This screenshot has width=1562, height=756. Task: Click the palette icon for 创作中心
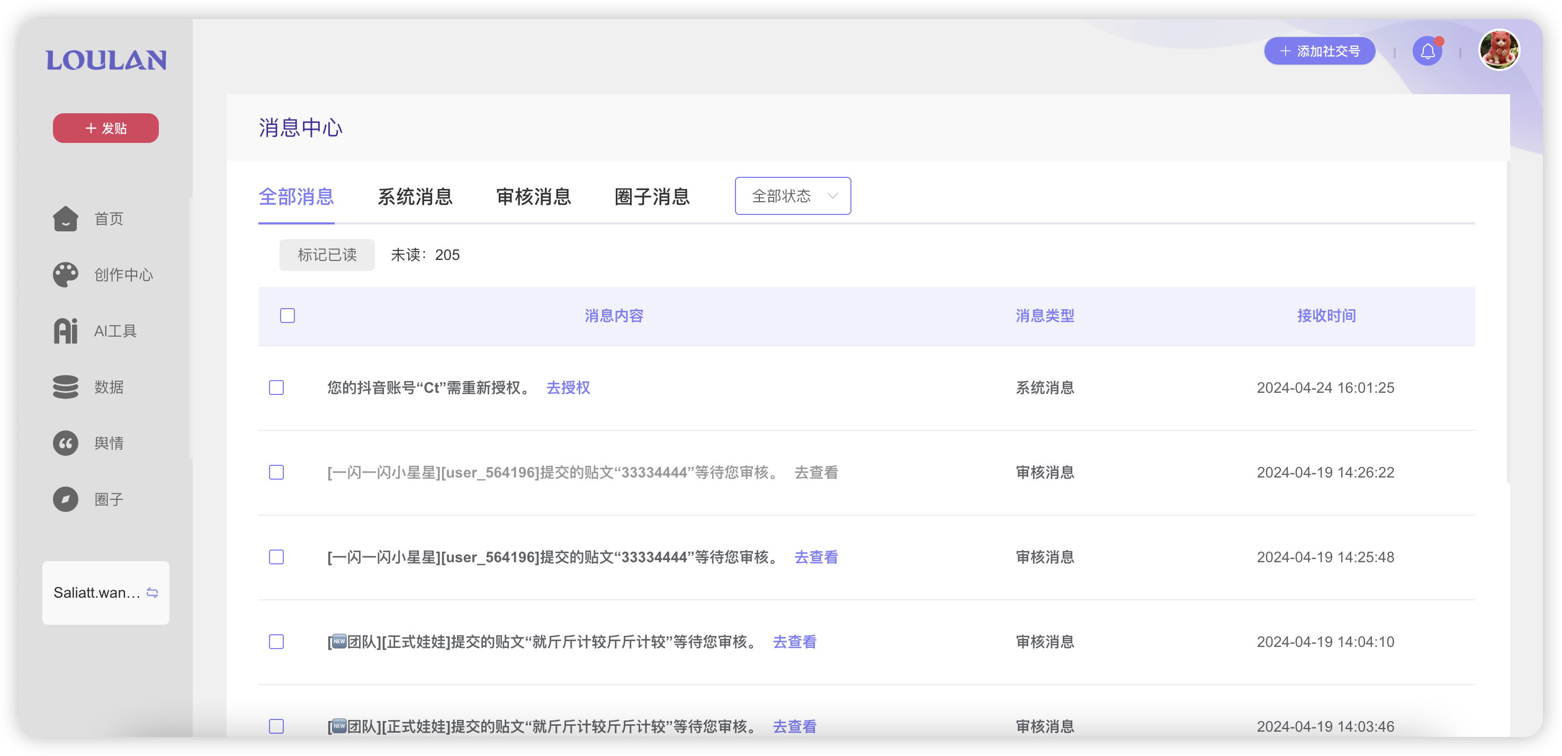(66, 275)
